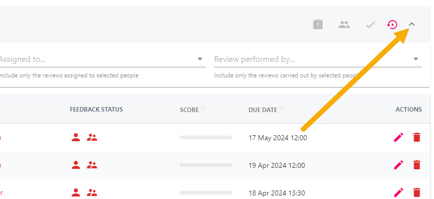
Task: Delete the 18 Apr 2024 review
Action: [x=416, y=192]
